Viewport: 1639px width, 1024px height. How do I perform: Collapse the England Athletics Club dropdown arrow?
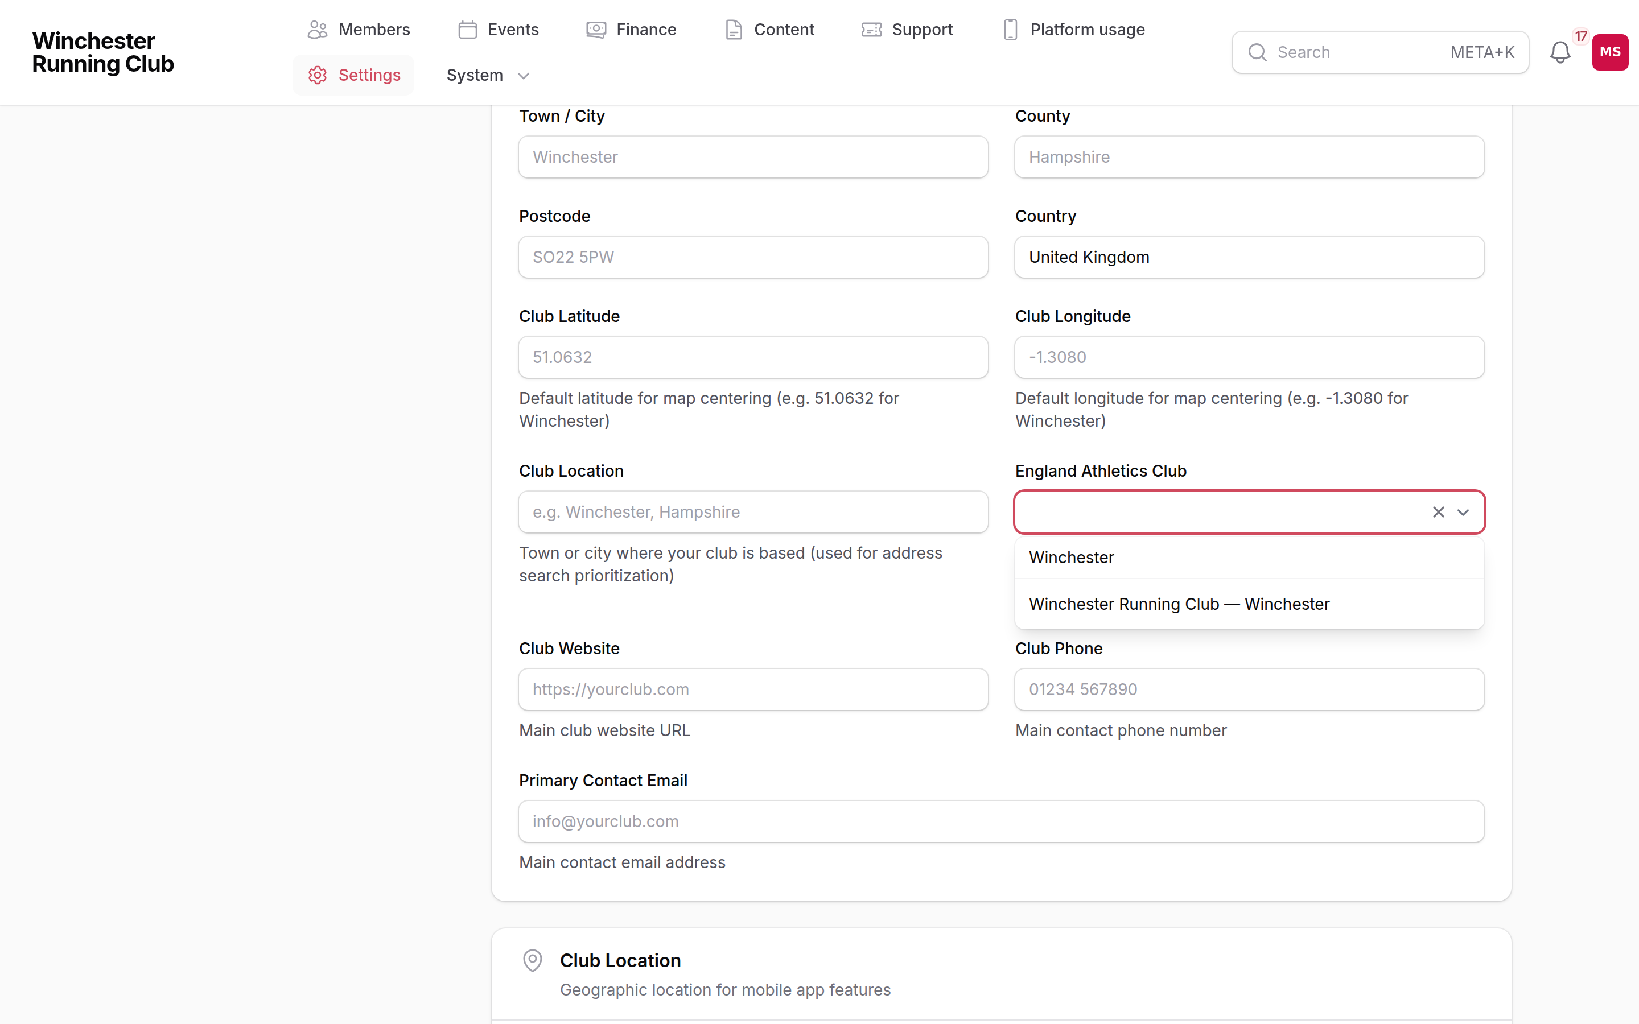pyautogui.click(x=1463, y=513)
